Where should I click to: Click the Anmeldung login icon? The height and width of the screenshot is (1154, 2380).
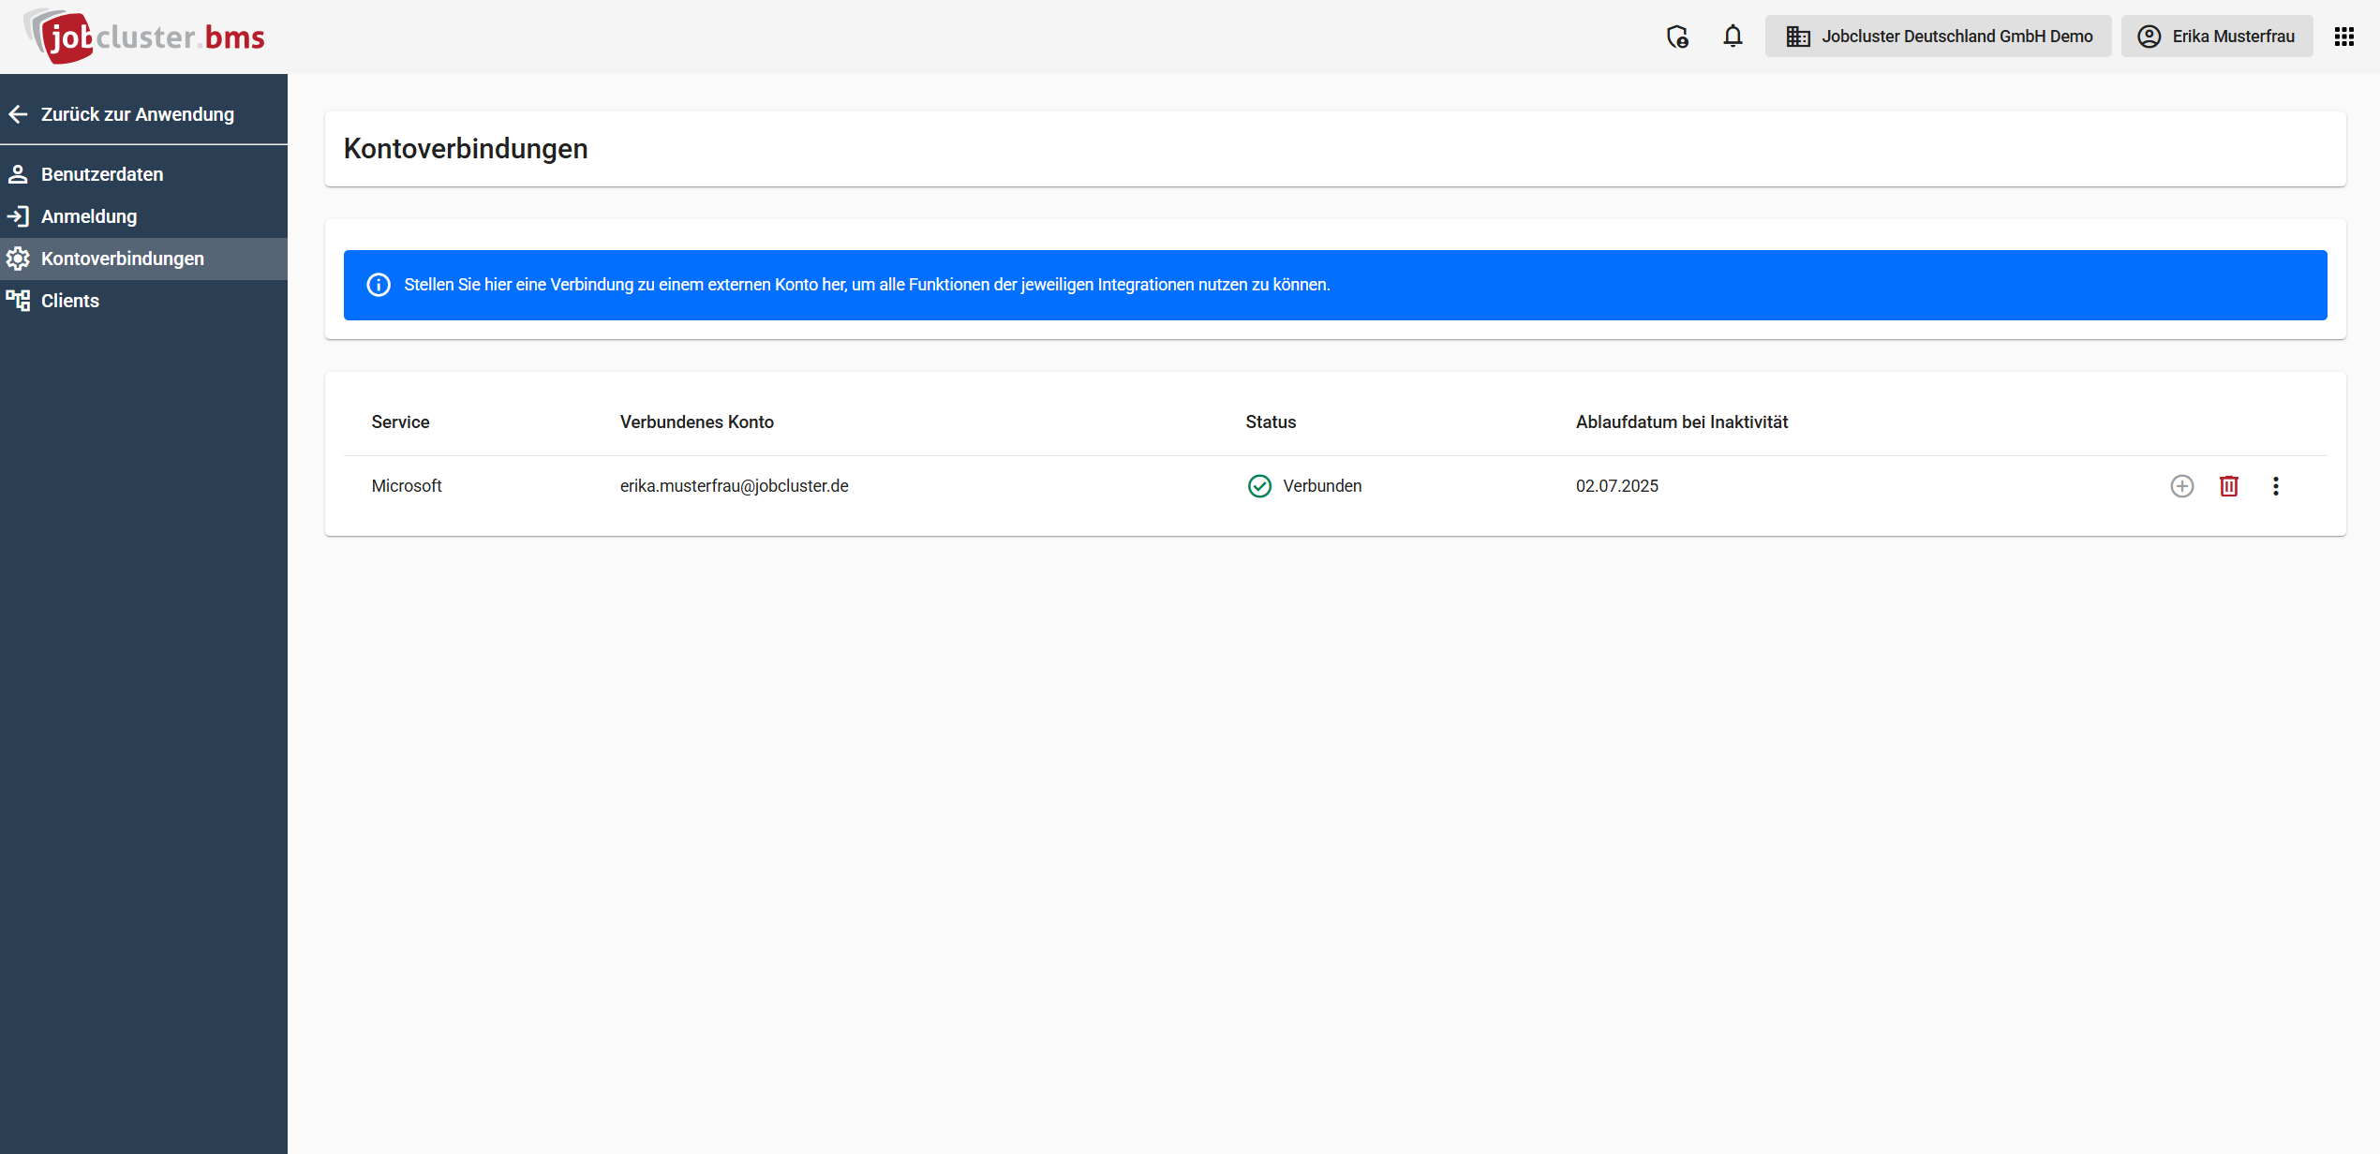[x=18, y=216]
